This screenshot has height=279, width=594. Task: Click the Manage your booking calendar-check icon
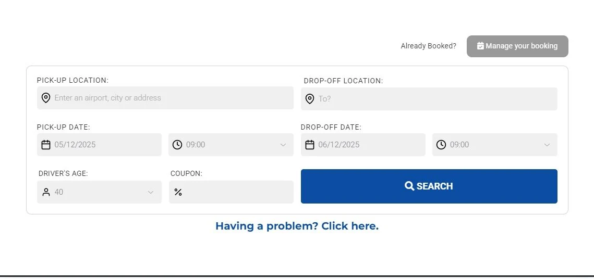point(480,46)
